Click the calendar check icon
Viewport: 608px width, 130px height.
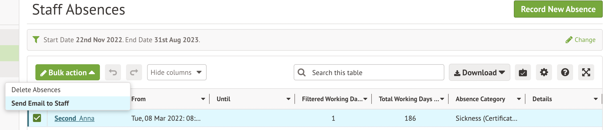tap(523, 73)
